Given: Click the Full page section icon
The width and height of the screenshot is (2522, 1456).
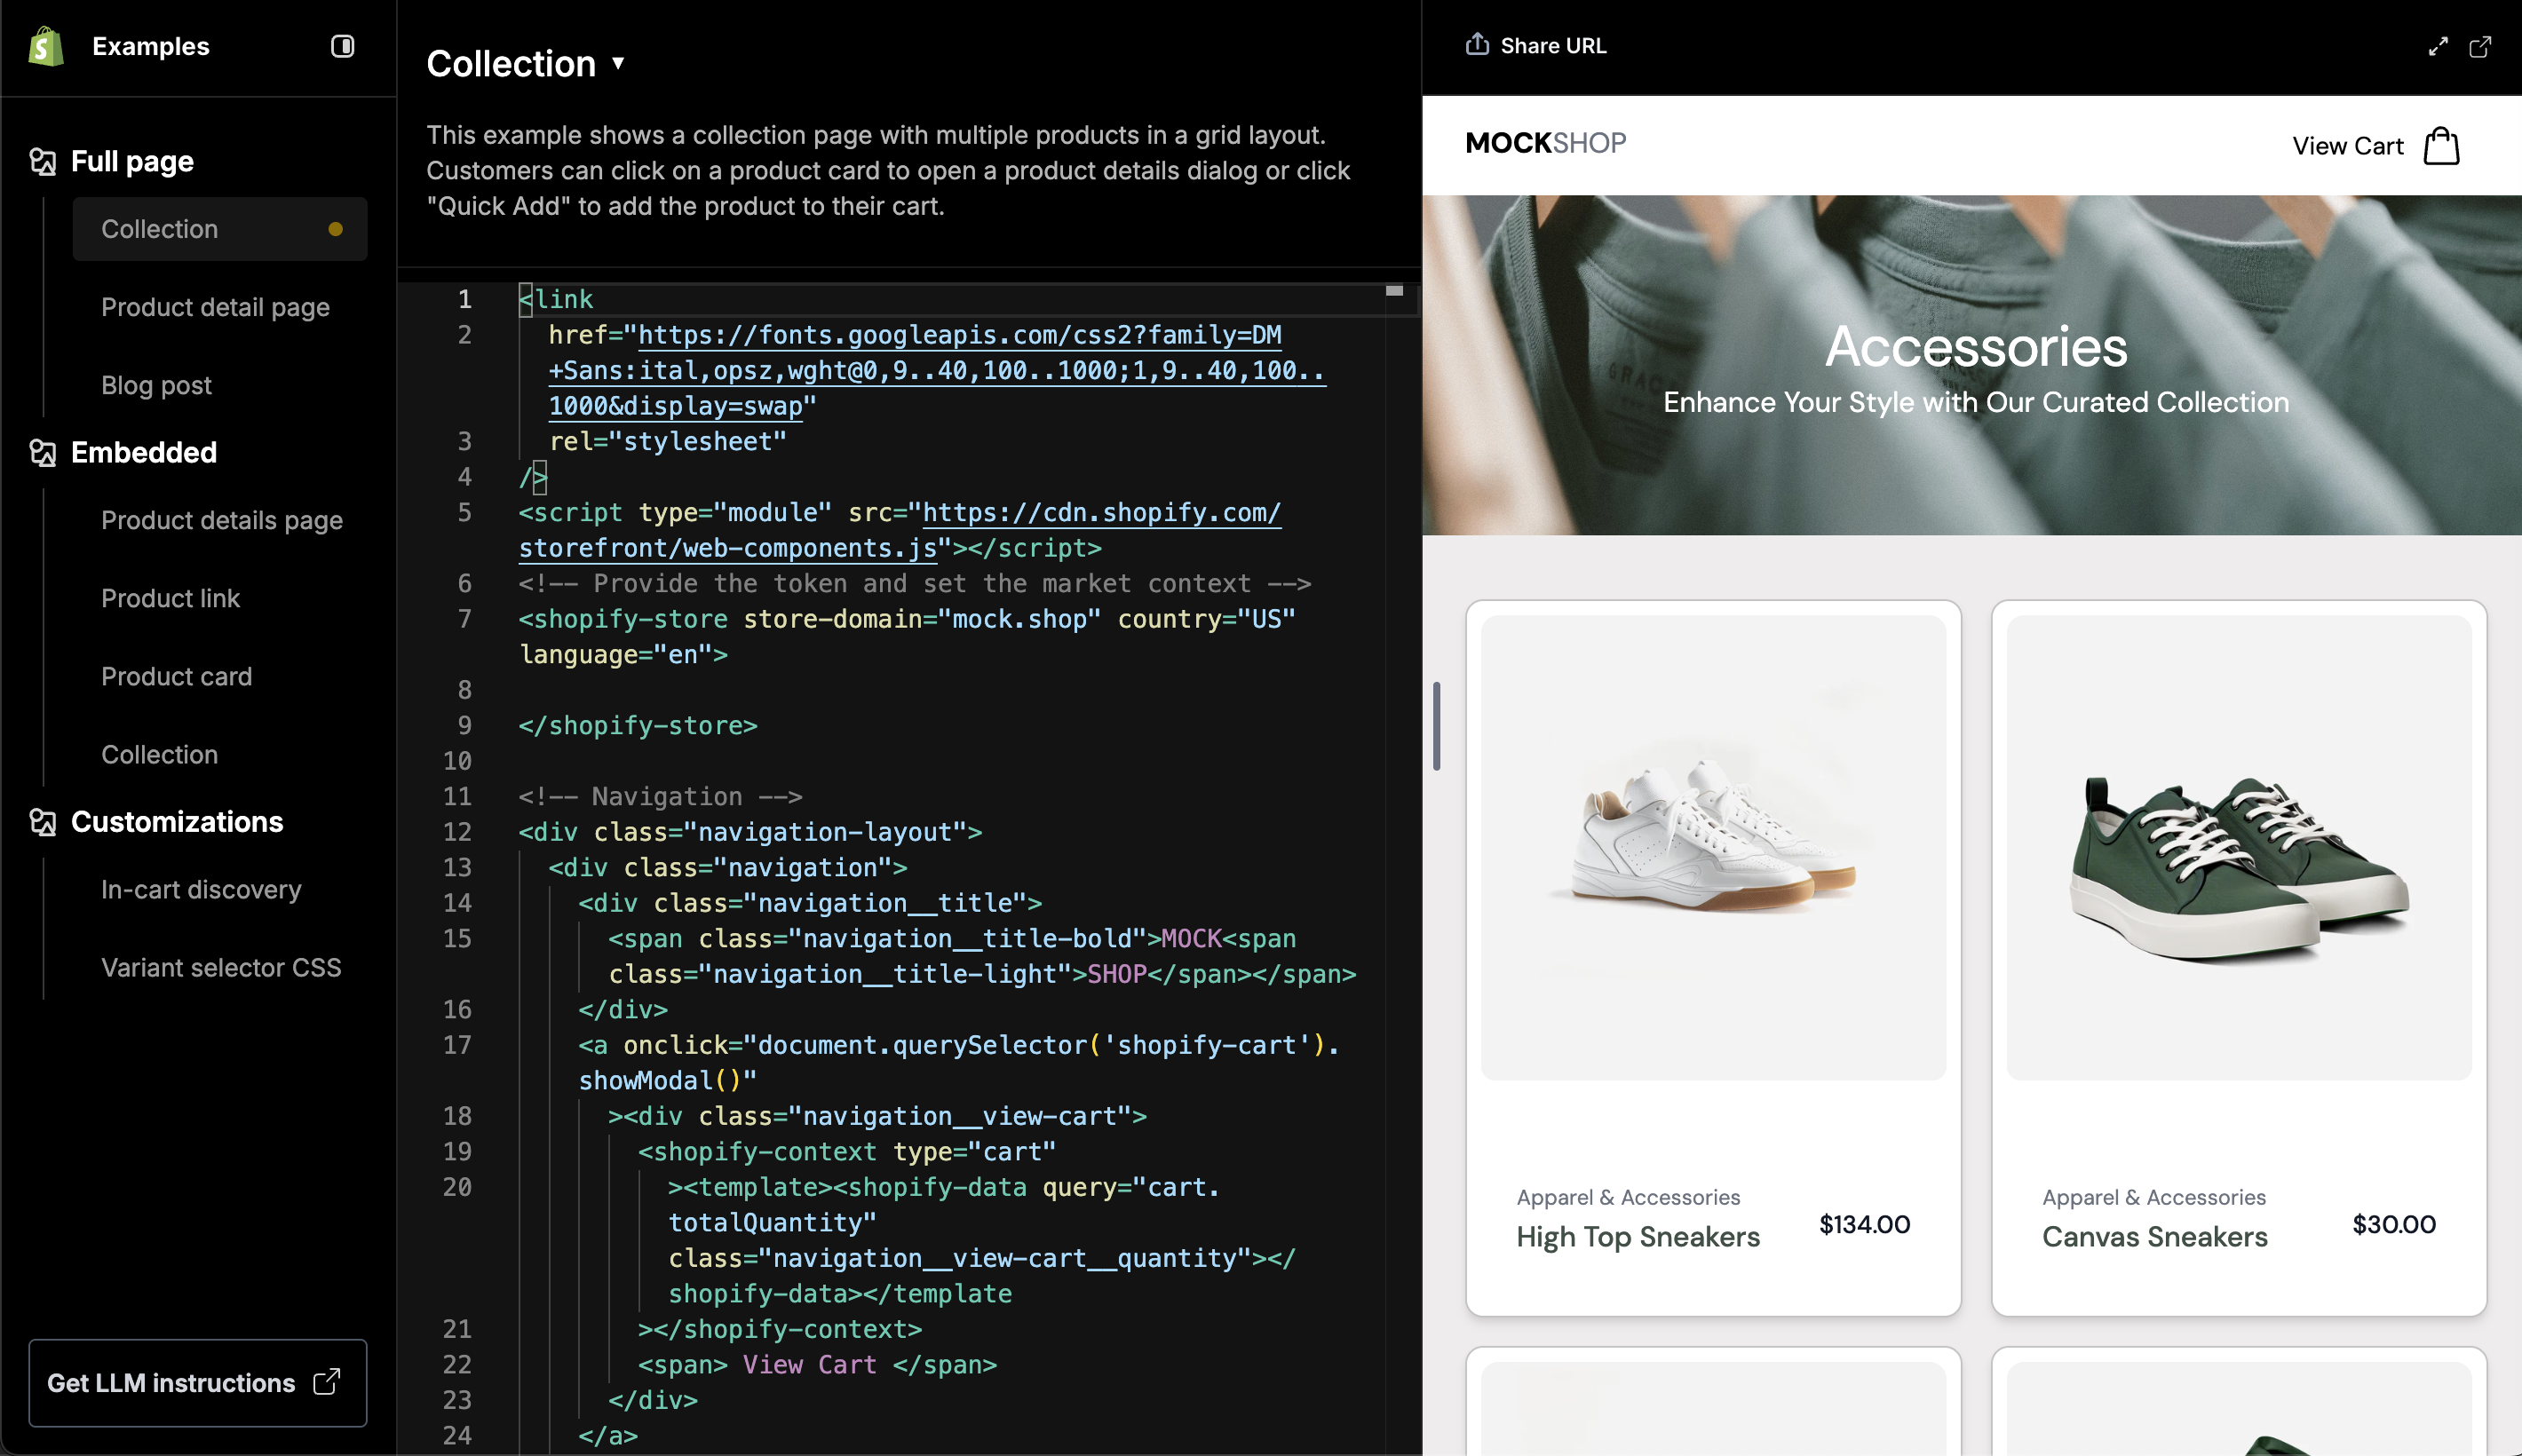Looking at the screenshot, I should click(x=42, y=161).
